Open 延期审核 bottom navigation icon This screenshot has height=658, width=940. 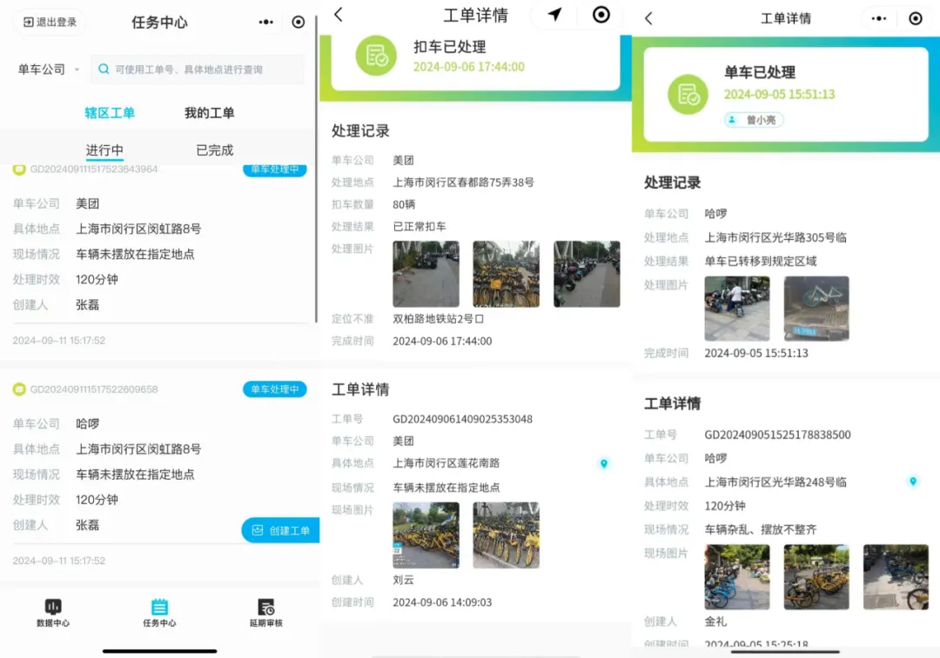coord(265,612)
